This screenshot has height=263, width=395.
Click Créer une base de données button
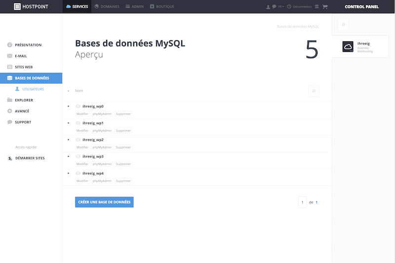click(104, 202)
